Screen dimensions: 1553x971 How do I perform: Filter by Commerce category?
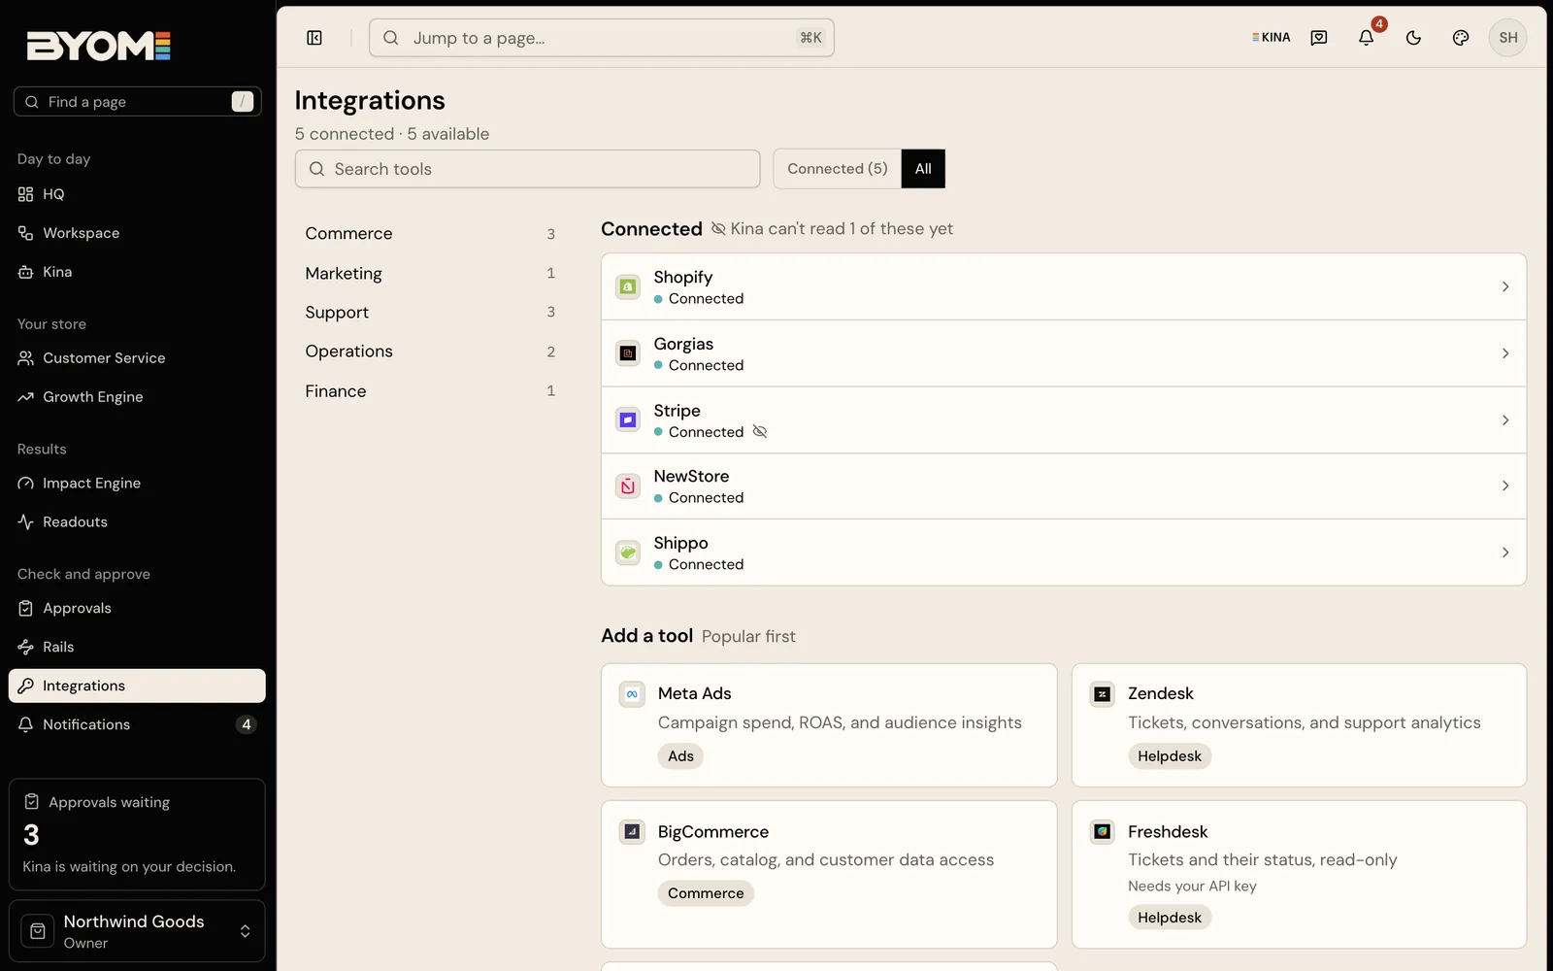click(430, 234)
